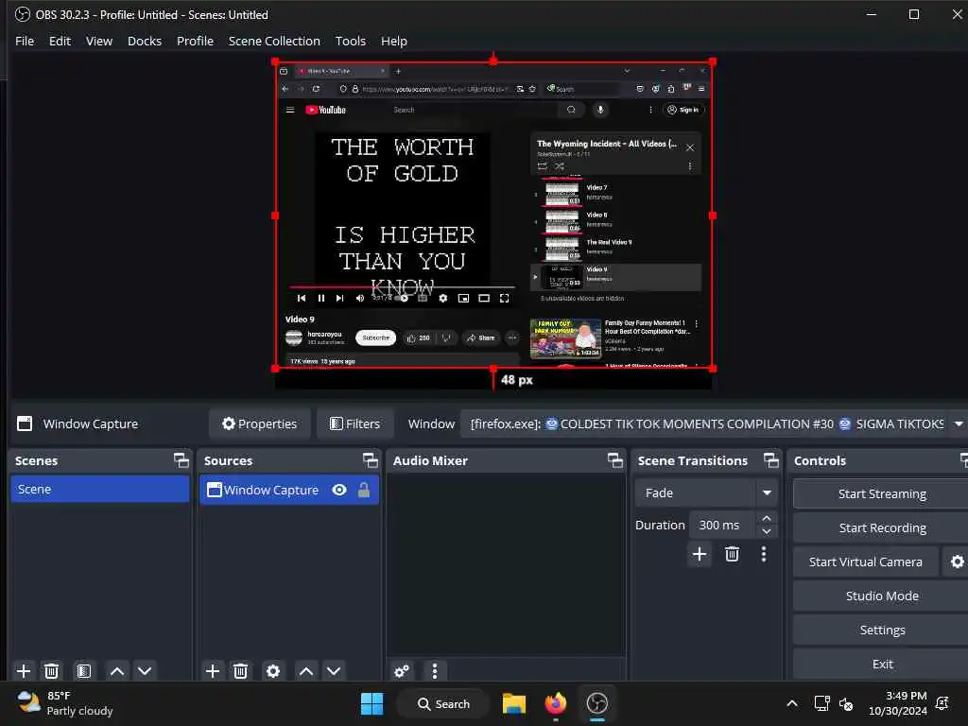
Task: Click Start Virtual Camera button
Action: pos(866,562)
